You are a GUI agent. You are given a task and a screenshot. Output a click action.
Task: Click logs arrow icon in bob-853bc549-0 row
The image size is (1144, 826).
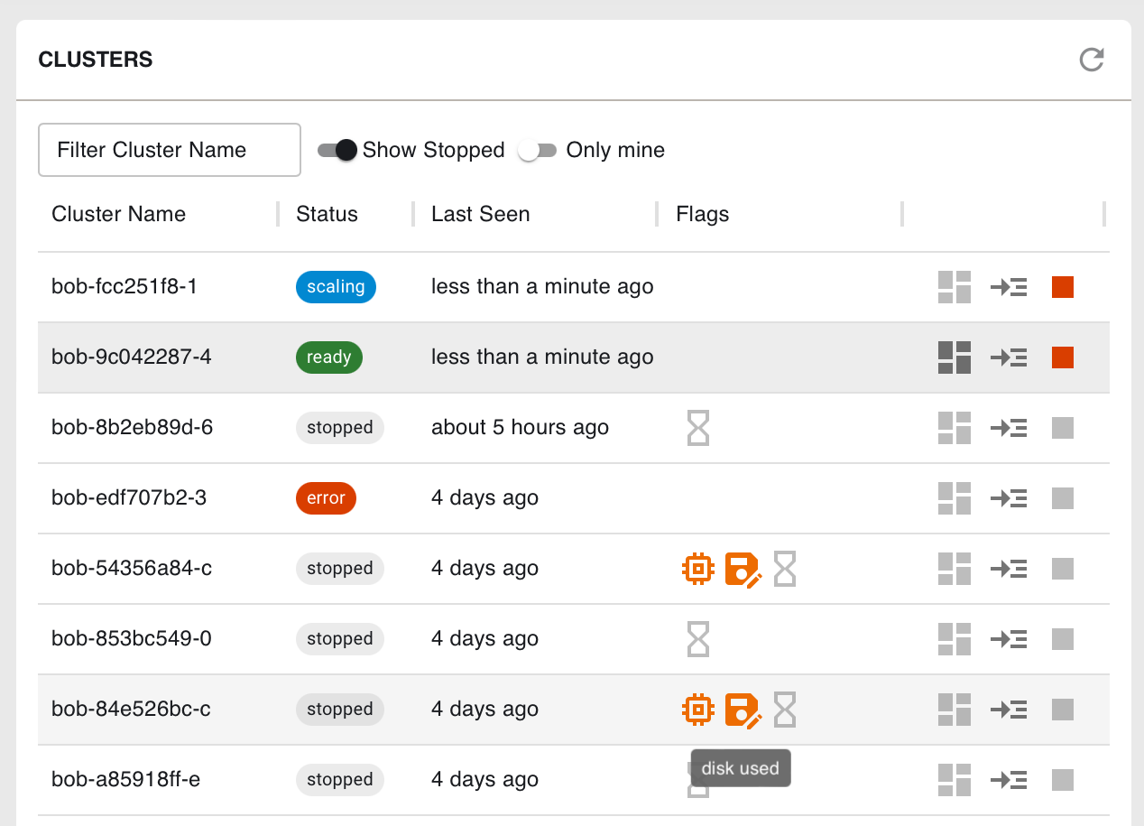1009,640
